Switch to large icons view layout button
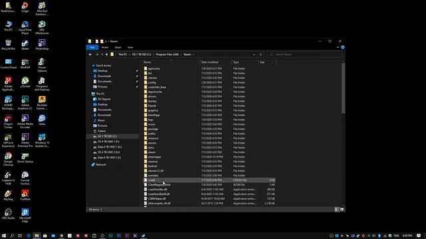426x239 pixels. [341, 210]
